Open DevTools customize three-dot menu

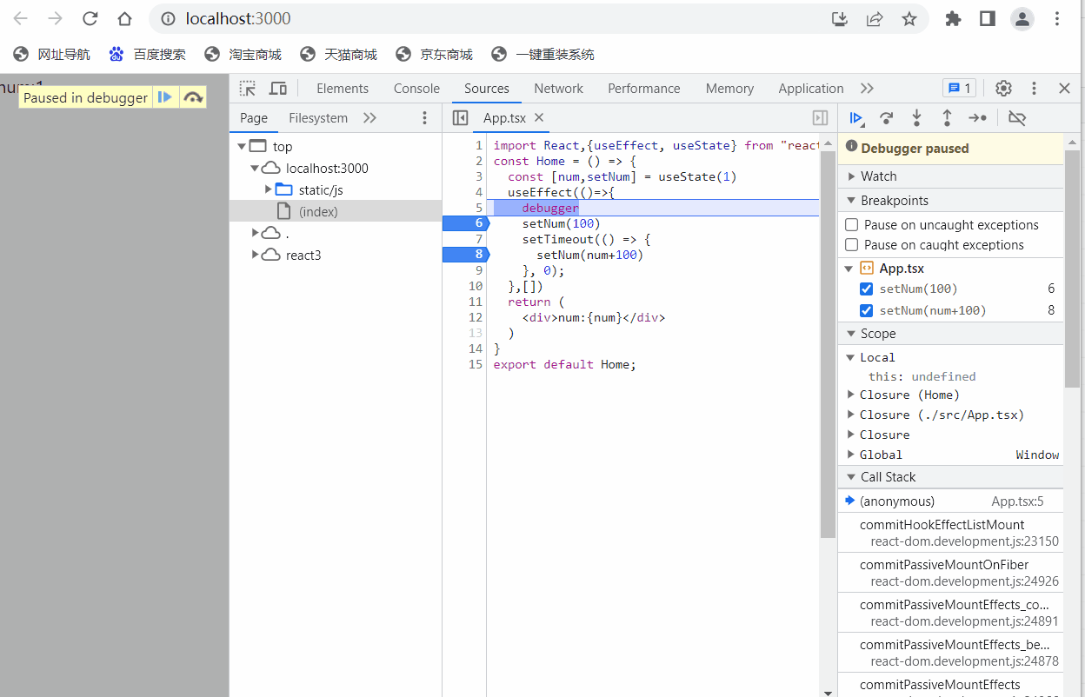coord(1034,88)
